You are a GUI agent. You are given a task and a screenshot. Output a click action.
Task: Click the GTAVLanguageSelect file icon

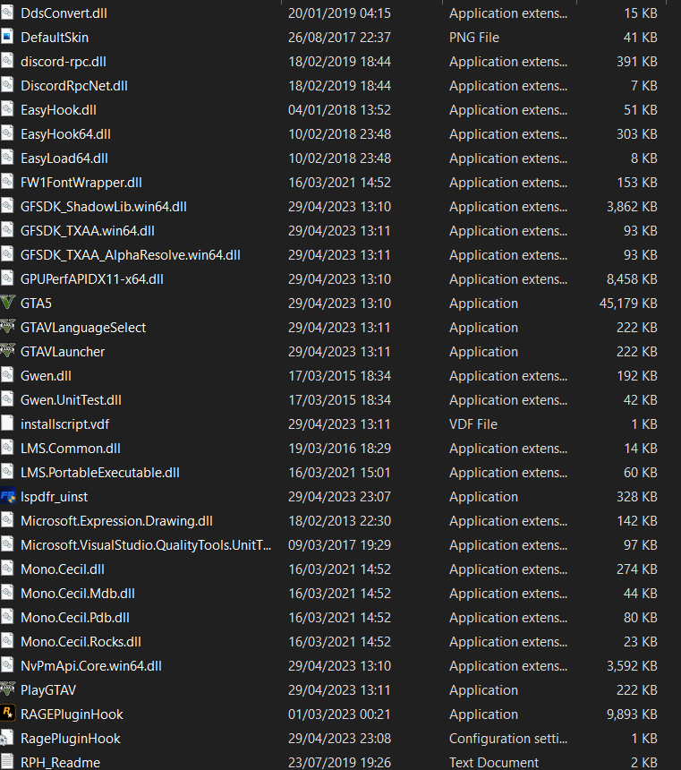click(7, 327)
